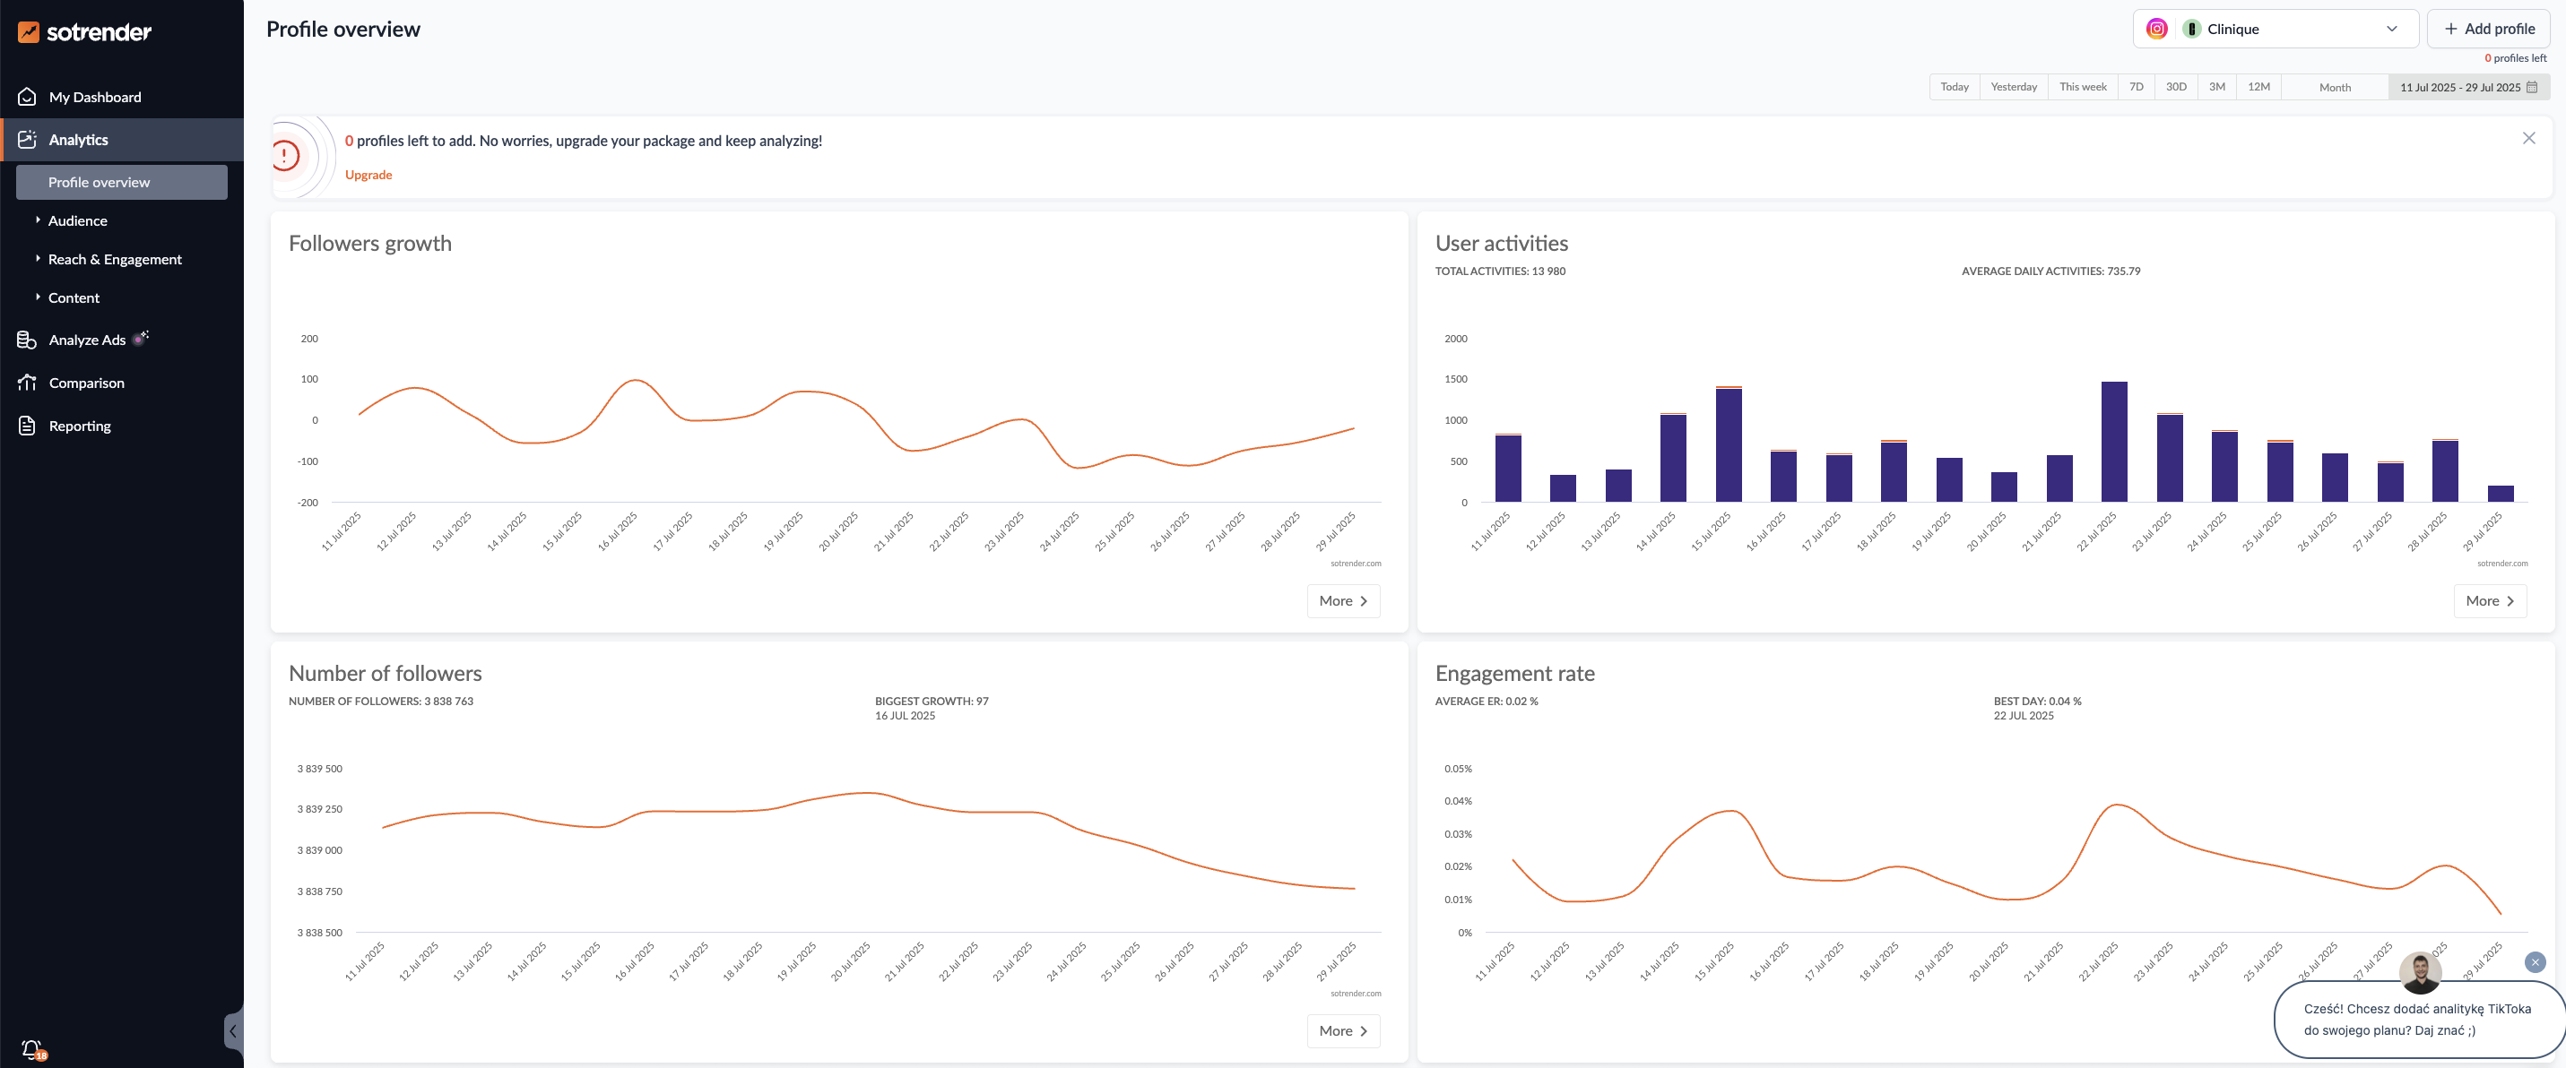Viewport: 2566px width, 1068px height.
Task: Select the 30D time range tab
Action: coord(2175,88)
